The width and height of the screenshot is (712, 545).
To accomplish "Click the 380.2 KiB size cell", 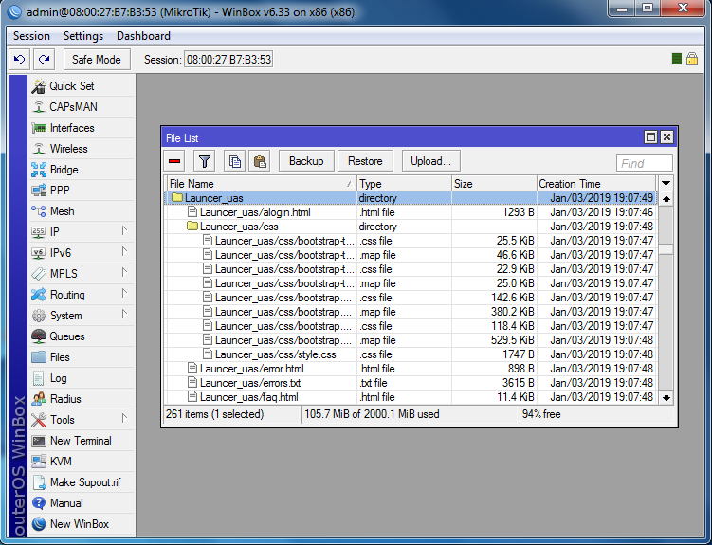I will point(494,312).
